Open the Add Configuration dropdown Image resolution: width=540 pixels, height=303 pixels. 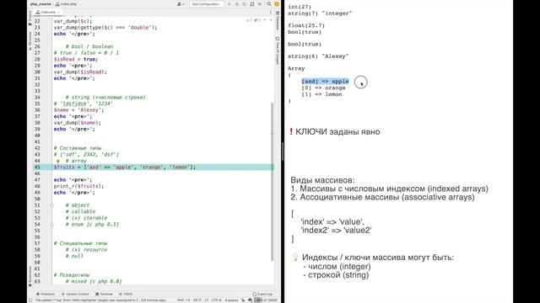(206, 4)
